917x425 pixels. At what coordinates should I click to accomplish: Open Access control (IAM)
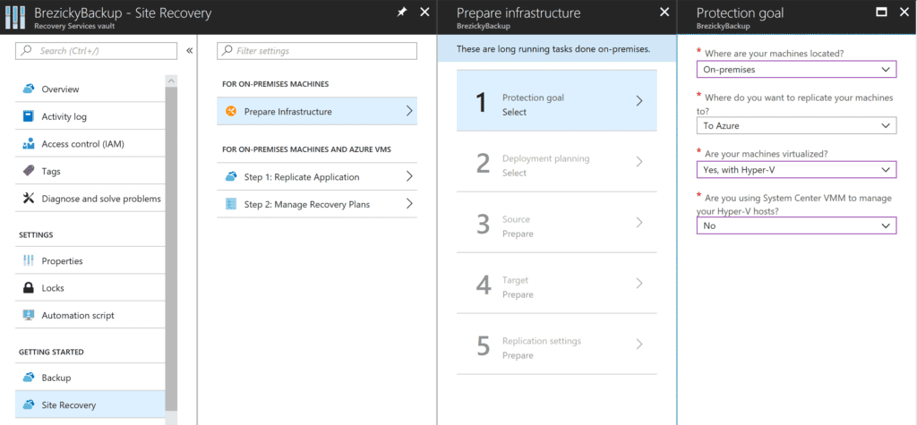pos(90,144)
